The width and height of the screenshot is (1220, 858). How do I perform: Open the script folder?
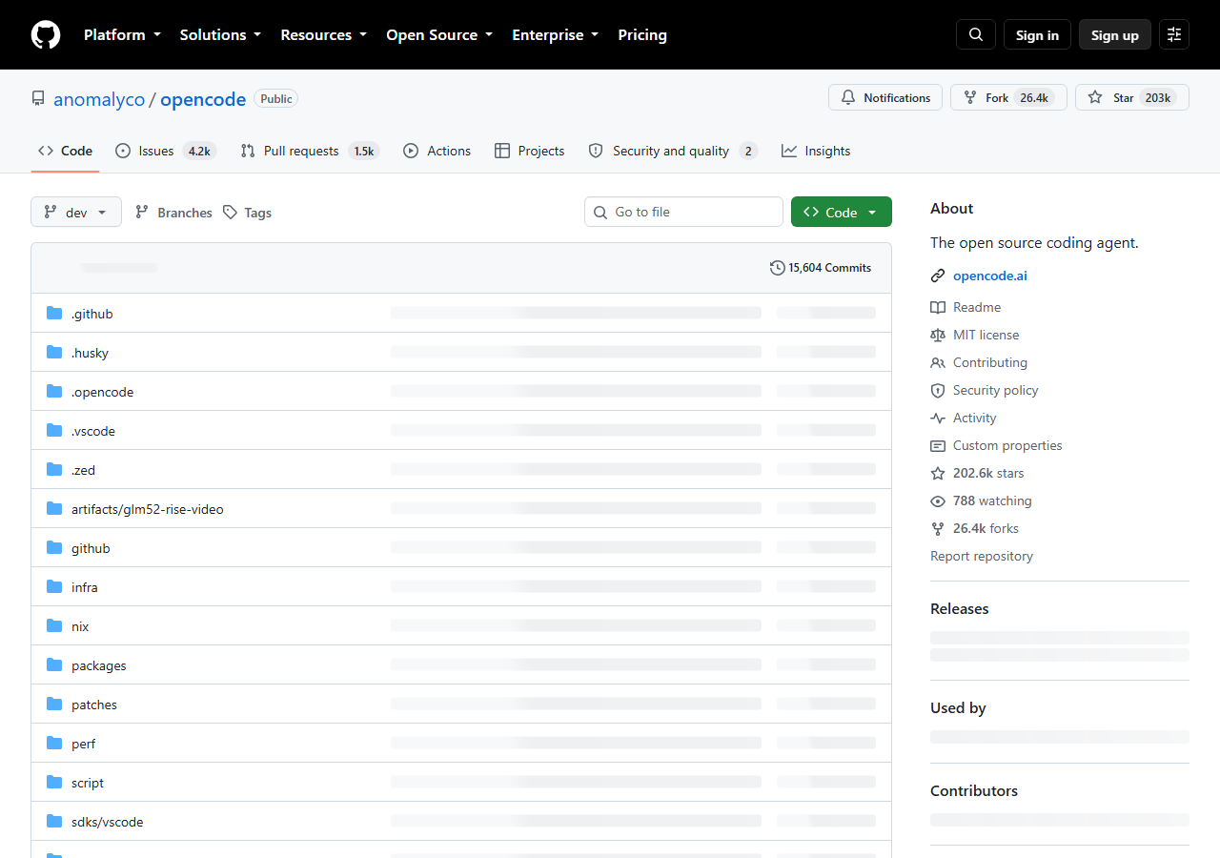(x=88, y=783)
